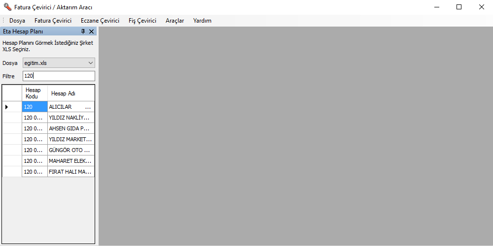The height and width of the screenshot is (246, 493).
Task: Open the Fatura Çevirici menu
Action: [x=53, y=21]
